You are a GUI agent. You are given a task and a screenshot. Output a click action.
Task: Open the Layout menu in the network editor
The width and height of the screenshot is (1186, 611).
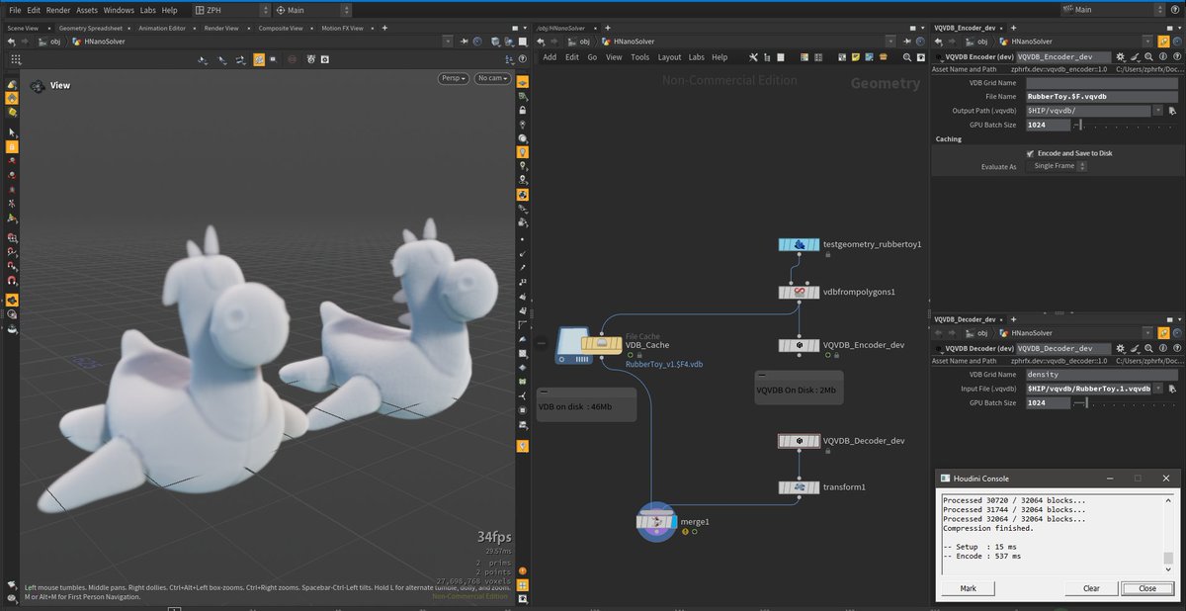pos(669,57)
